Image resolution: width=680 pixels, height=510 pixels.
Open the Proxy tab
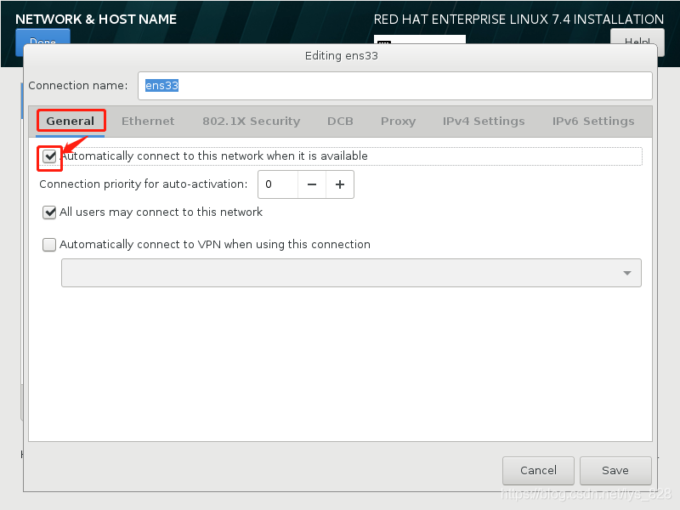(398, 121)
